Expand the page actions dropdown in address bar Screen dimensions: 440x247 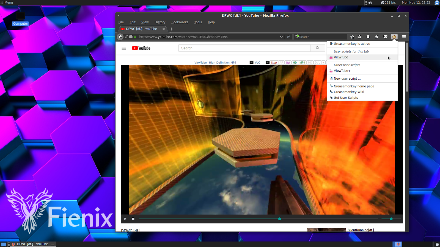pos(281,37)
